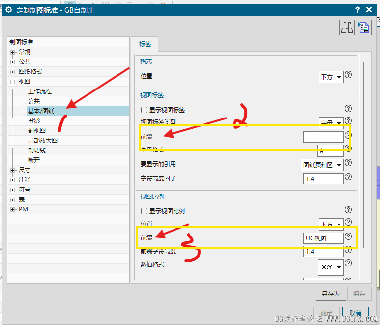This screenshot has height=325, width=380.
Task: Click the 视图标签 前缀 input field
Action: click(x=323, y=137)
